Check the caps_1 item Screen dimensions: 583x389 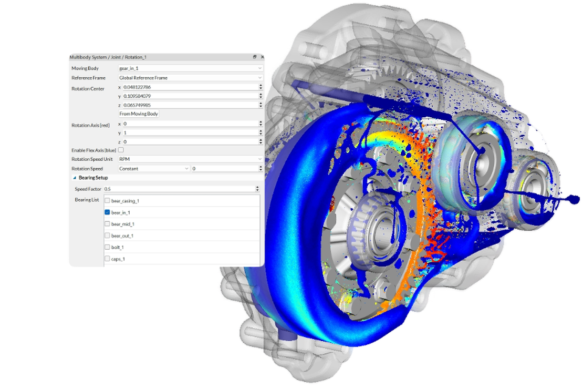coord(108,259)
